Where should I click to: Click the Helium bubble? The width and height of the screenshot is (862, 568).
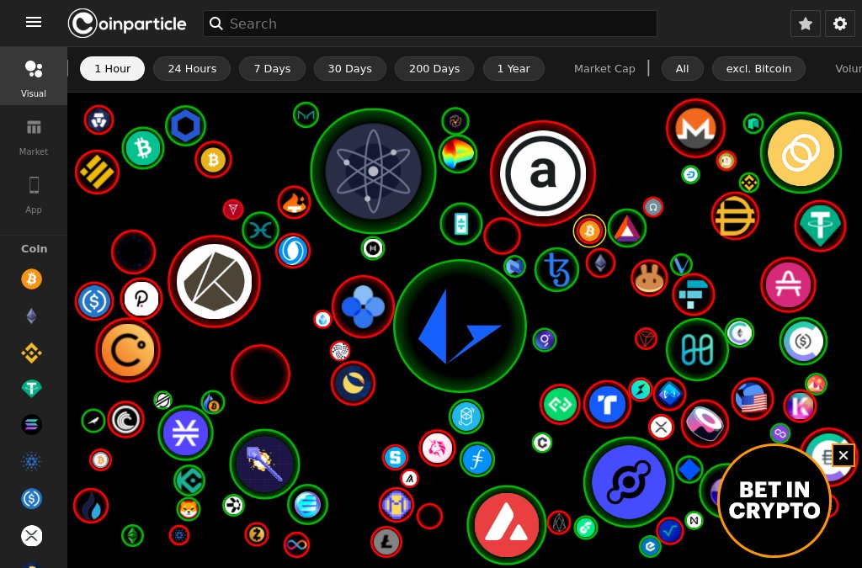628,482
